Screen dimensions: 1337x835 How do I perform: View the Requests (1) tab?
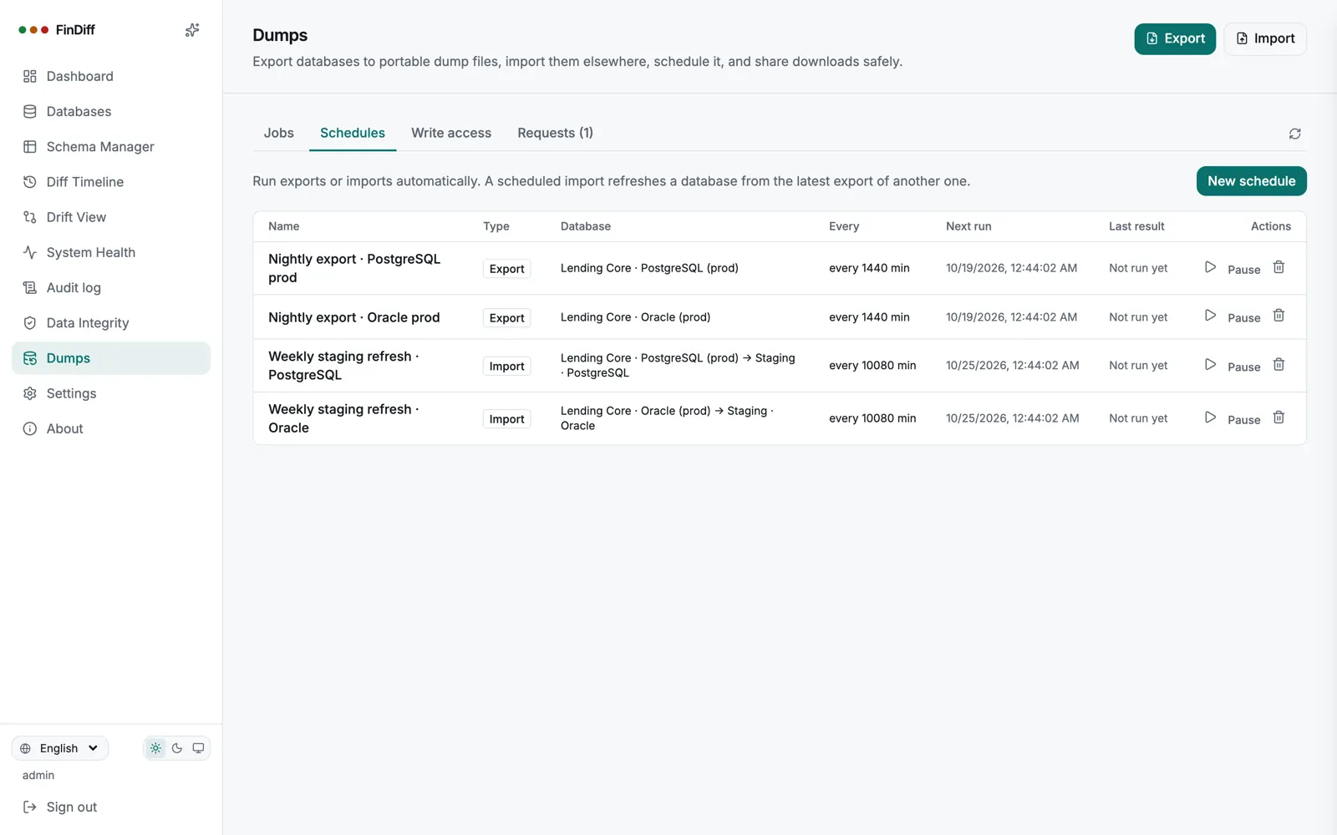pyautogui.click(x=555, y=133)
